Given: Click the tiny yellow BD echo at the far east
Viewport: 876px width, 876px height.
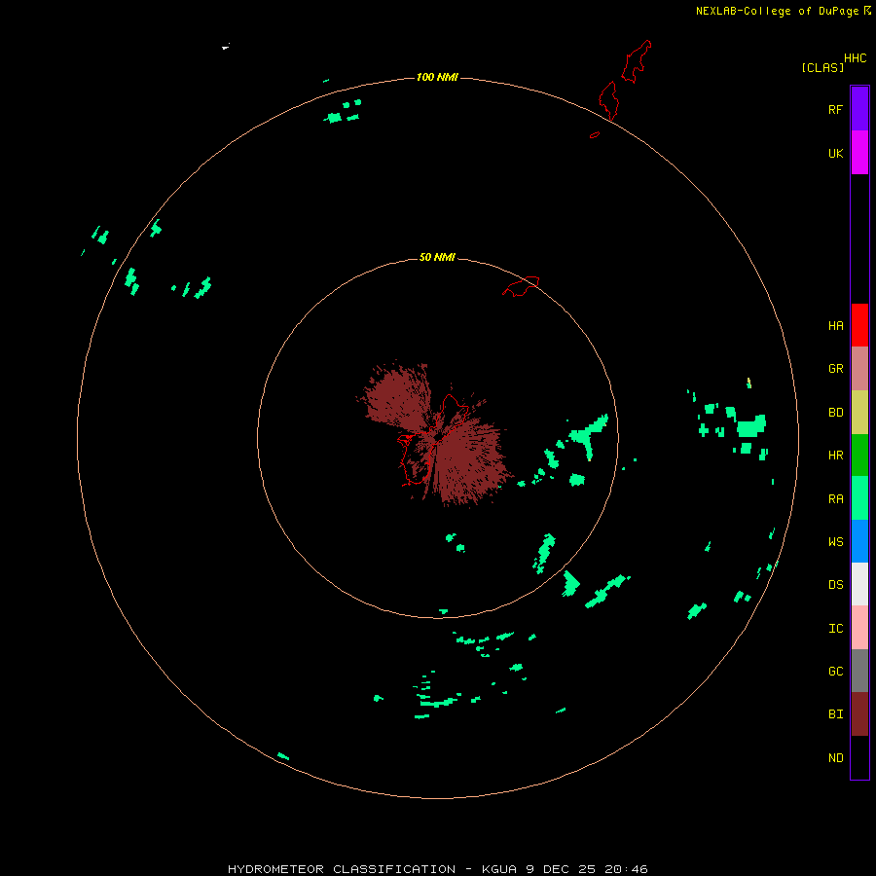Looking at the screenshot, I should pyautogui.click(x=748, y=381).
